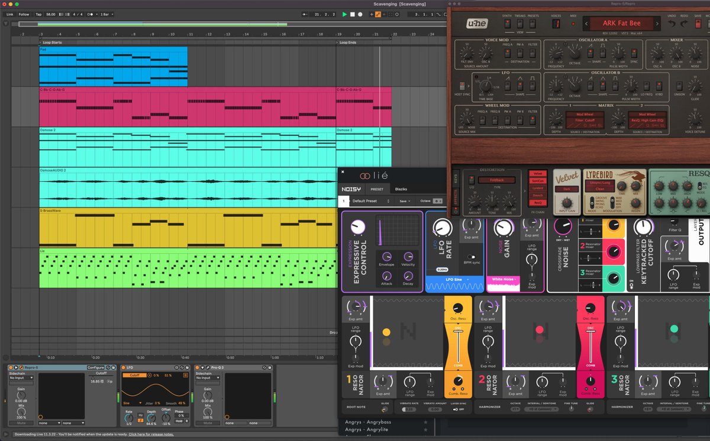Click the Repro SYNTH view switch
Viewport: 710px width, 441px height.
507,24
